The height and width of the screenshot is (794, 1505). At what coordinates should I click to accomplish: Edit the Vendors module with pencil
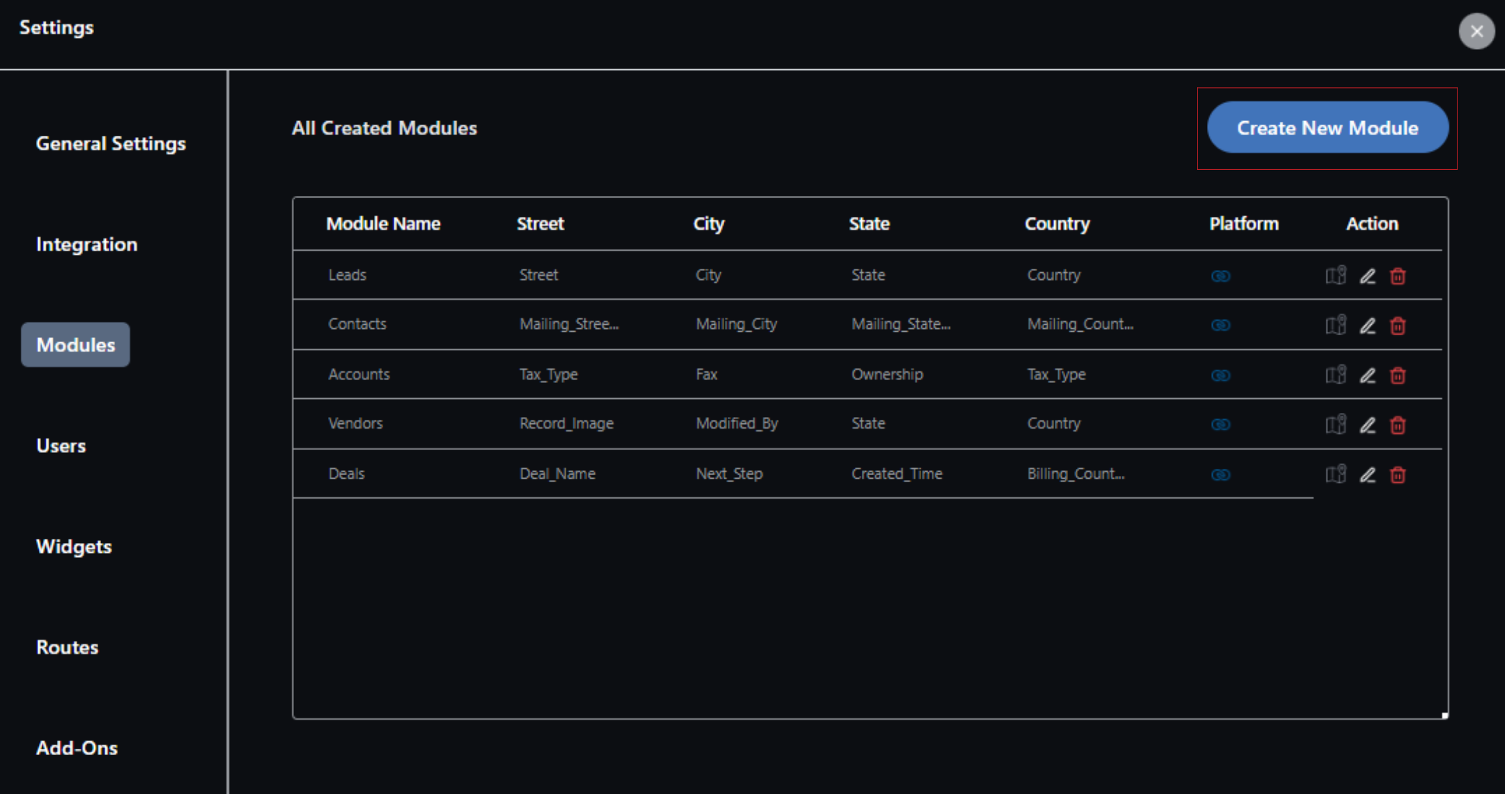pos(1367,425)
